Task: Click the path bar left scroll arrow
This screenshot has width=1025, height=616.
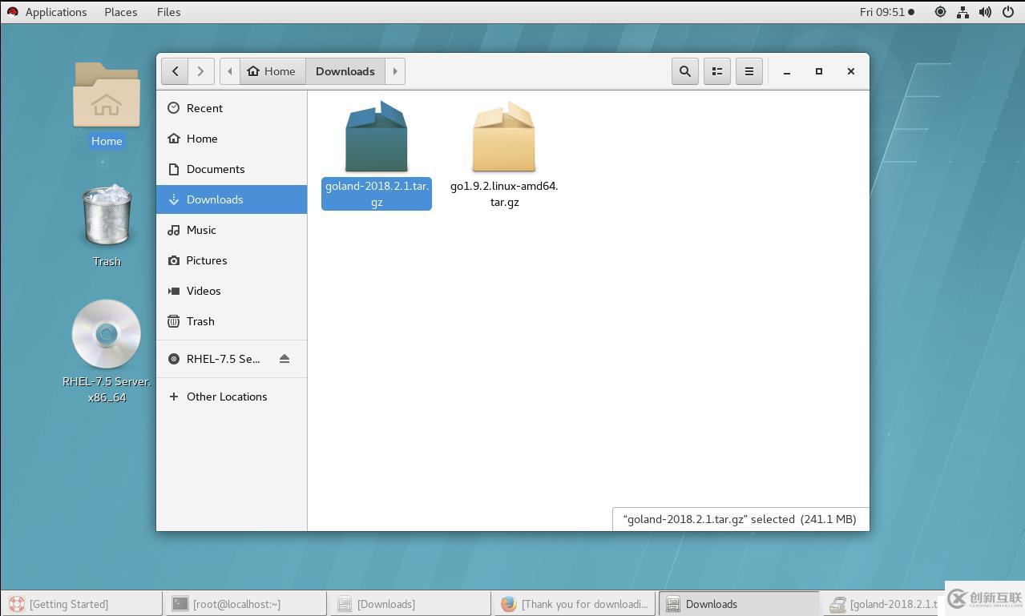Action: point(230,71)
